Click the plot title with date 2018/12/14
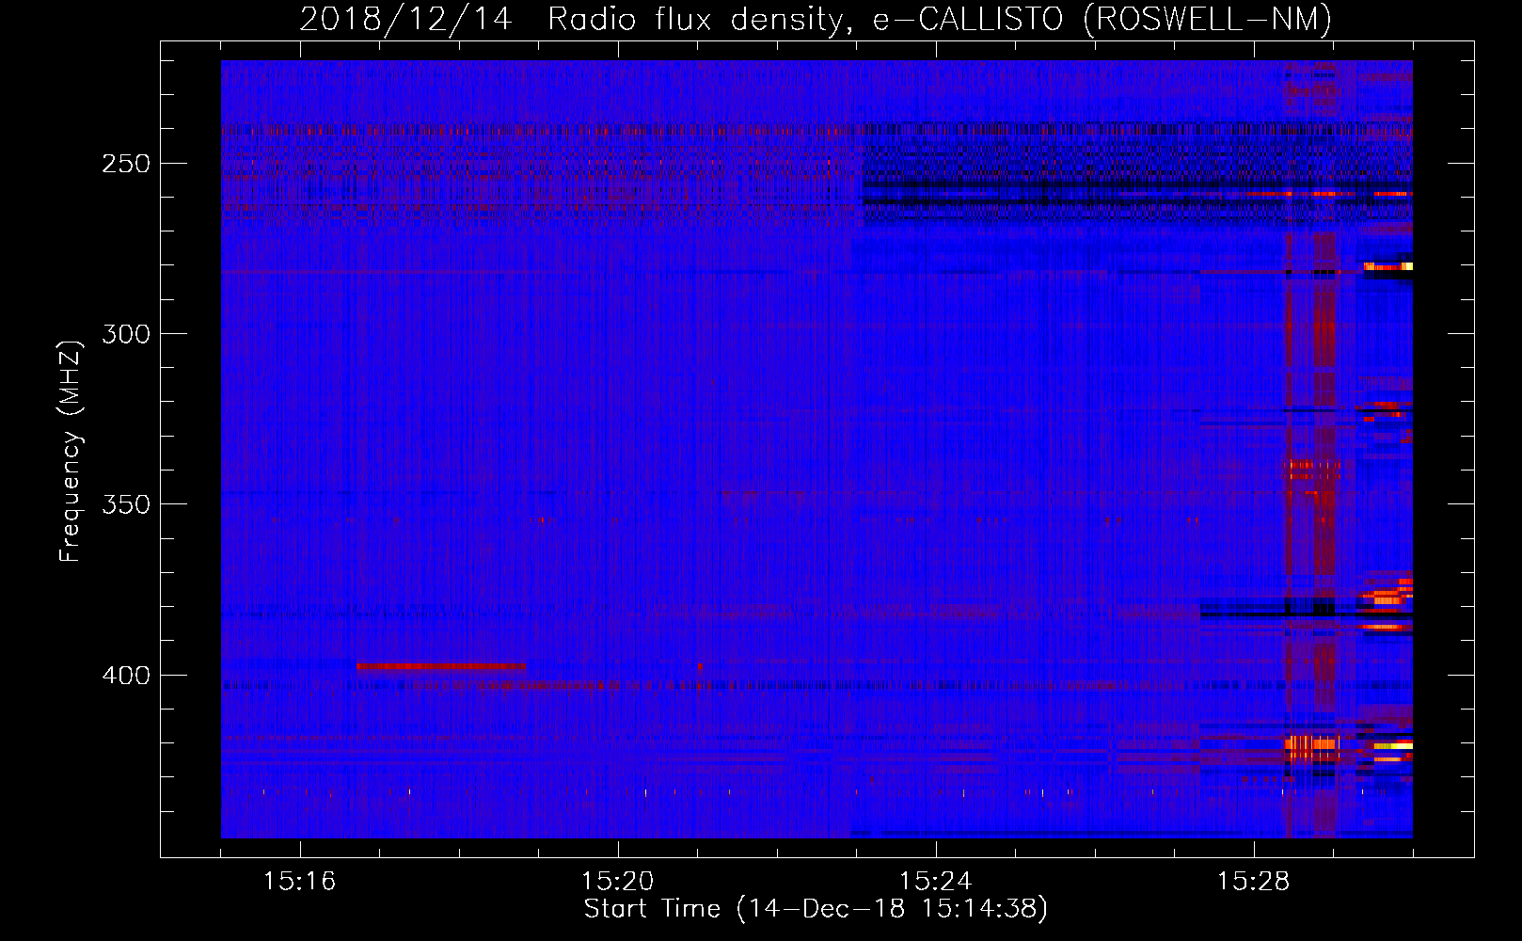 point(816,19)
